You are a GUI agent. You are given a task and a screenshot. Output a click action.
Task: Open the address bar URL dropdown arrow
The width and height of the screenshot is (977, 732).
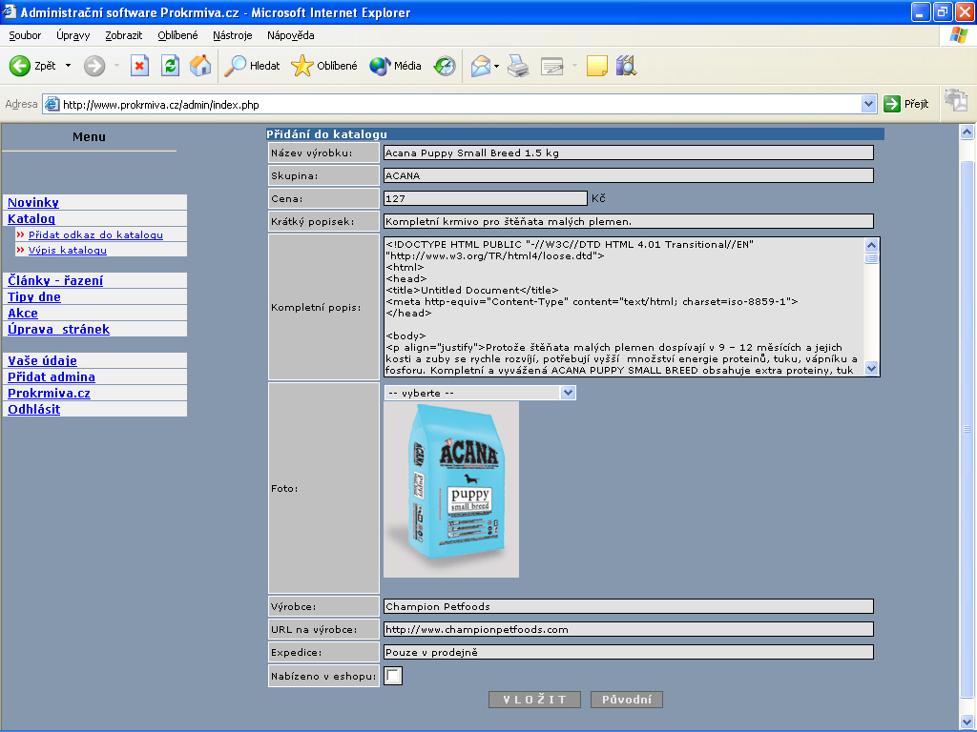pyautogui.click(x=868, y=104)
